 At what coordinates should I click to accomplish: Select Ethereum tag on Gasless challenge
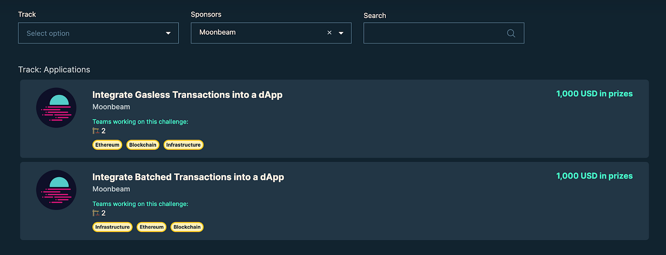click(107, 145)
